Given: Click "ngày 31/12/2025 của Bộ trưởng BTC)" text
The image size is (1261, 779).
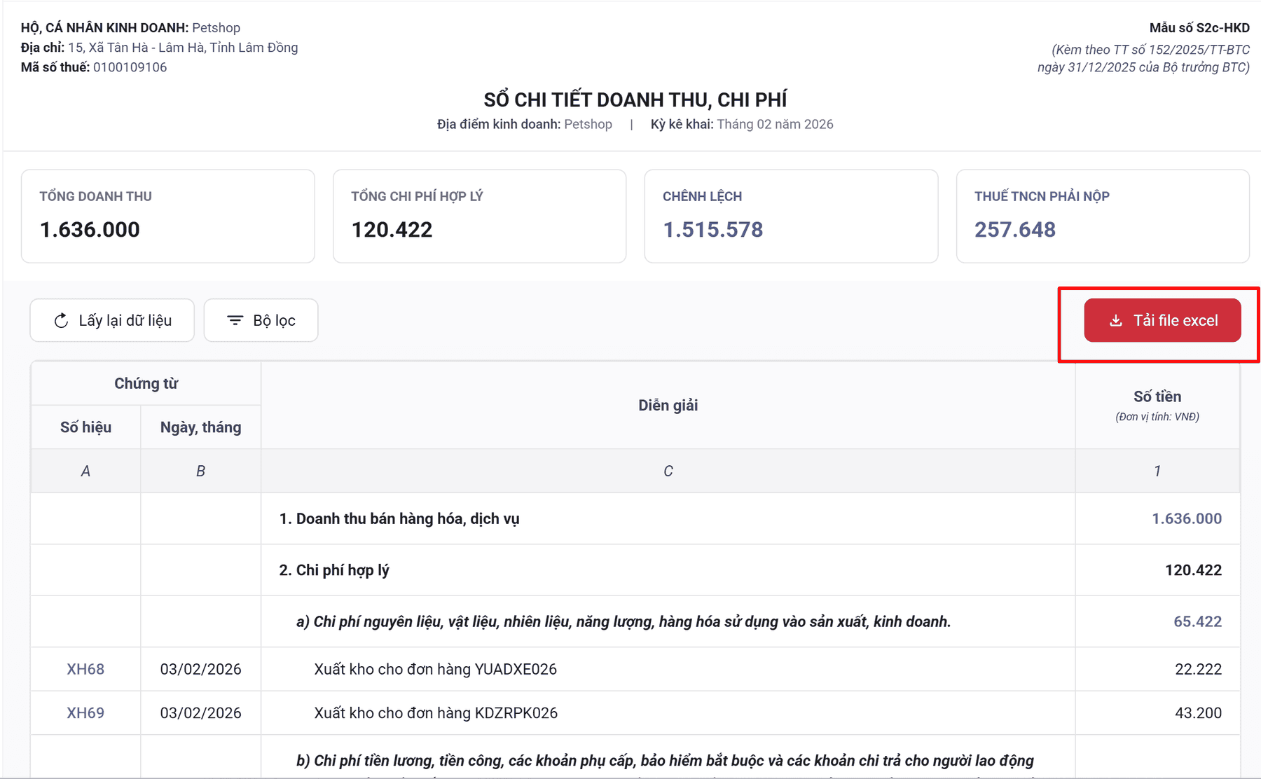Looking at the screenshot, I should click(x=1144, y=67).
